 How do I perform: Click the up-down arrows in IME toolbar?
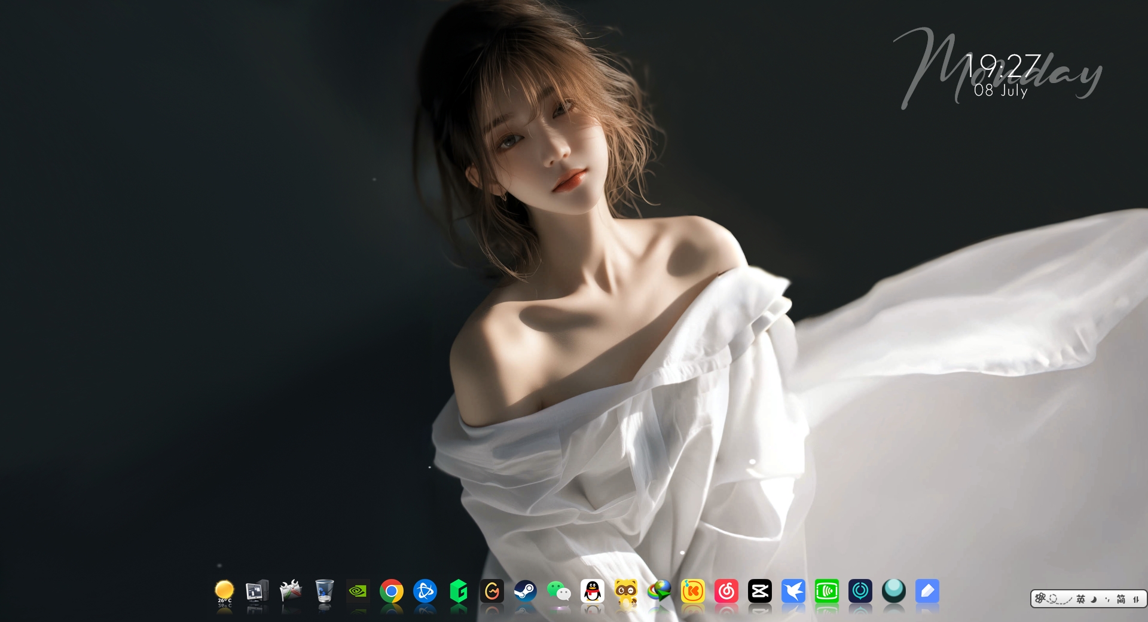(1136, 599)
